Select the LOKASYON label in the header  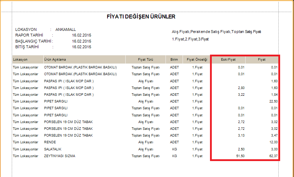[x=26, y=29]
